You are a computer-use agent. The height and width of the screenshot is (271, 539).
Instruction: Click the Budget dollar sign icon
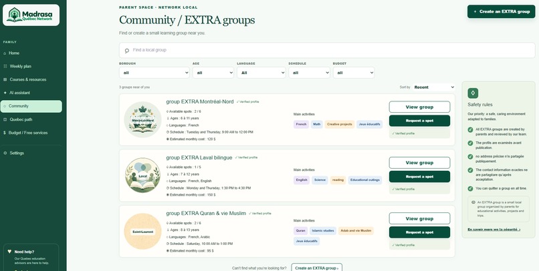(5, 133)
